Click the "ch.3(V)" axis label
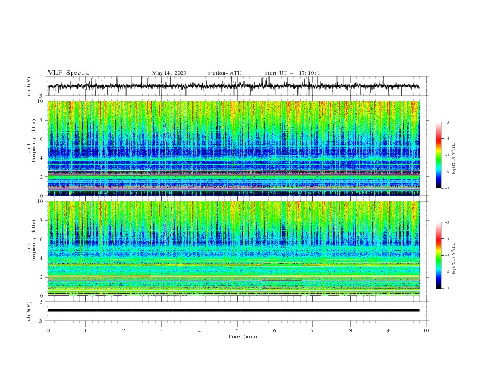Viewport: 480px width, 371px height. 29,311
